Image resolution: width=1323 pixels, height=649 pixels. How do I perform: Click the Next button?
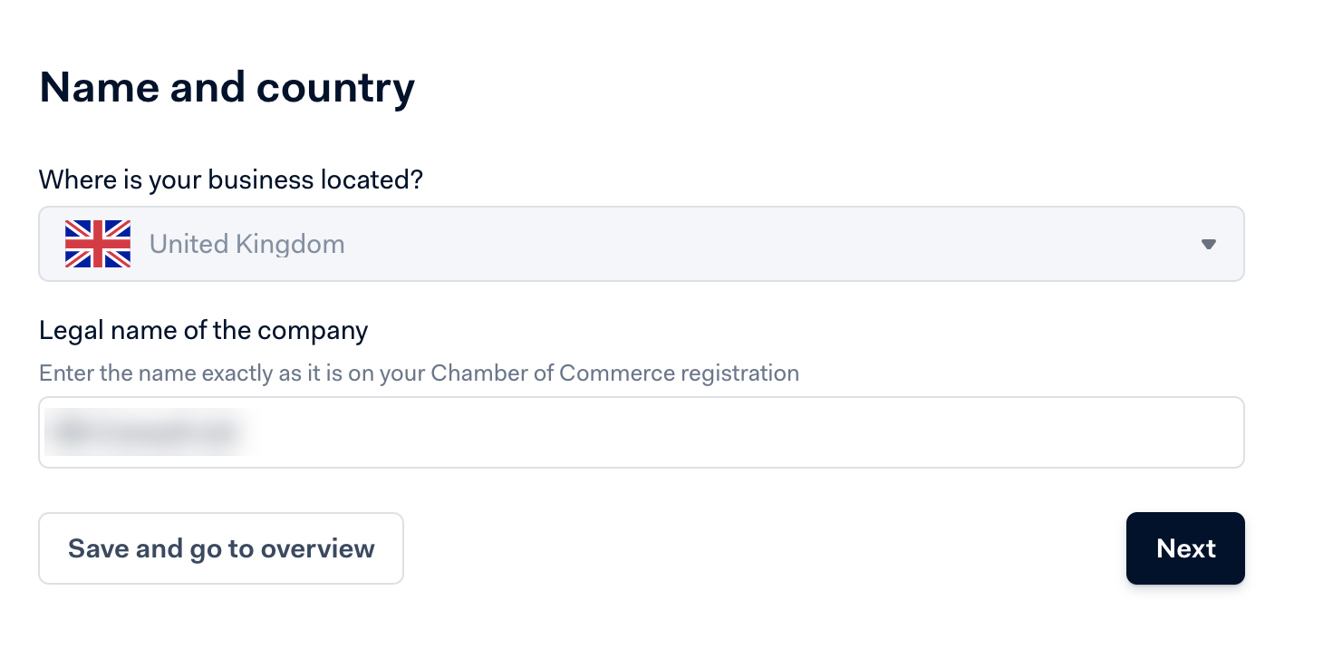1185,548
